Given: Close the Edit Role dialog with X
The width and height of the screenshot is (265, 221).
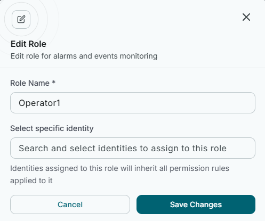Looking at the screenshot, I should tap(246, 17).
